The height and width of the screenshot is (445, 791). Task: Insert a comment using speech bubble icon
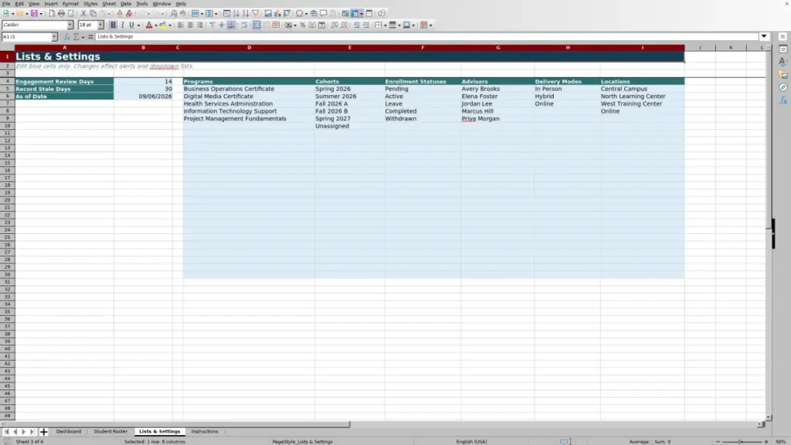[x=324, y=14]
